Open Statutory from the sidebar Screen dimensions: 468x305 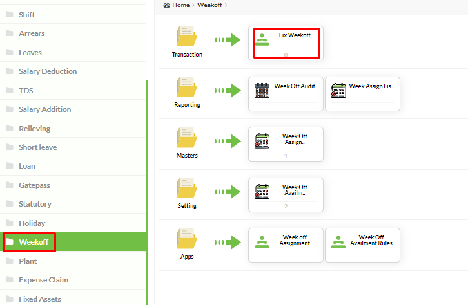73,204
